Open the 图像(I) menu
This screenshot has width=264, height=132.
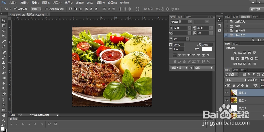(x=35, y=3)
